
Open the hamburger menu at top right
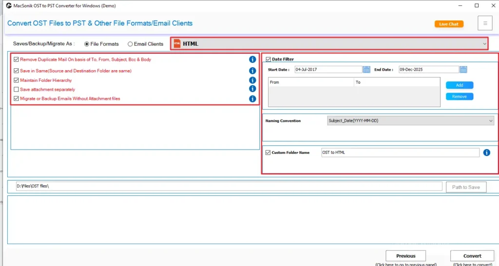(485, 23)
